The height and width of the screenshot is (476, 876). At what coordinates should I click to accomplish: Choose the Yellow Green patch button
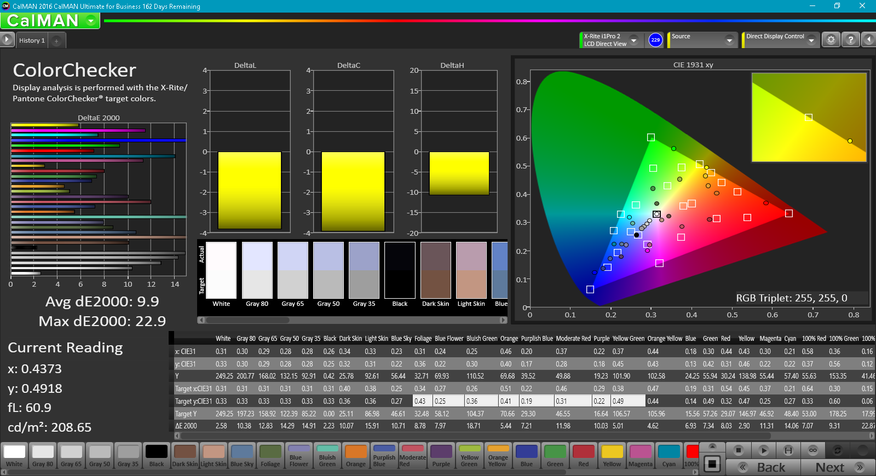pos(470,456)
